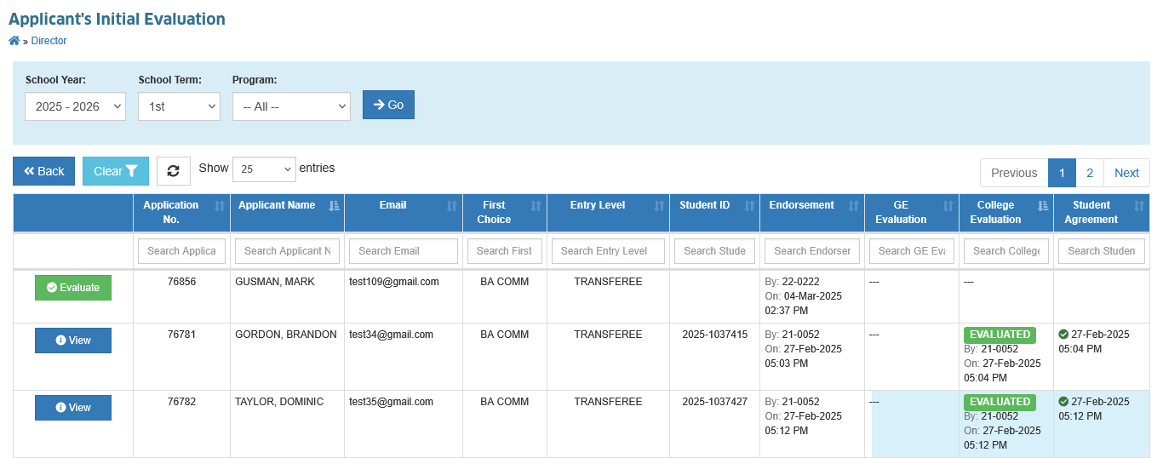Image resolution: width=1163 pixels, height=458 pixels.
Task: View applicant Taylor, Dominic
Action: (73, 408)
